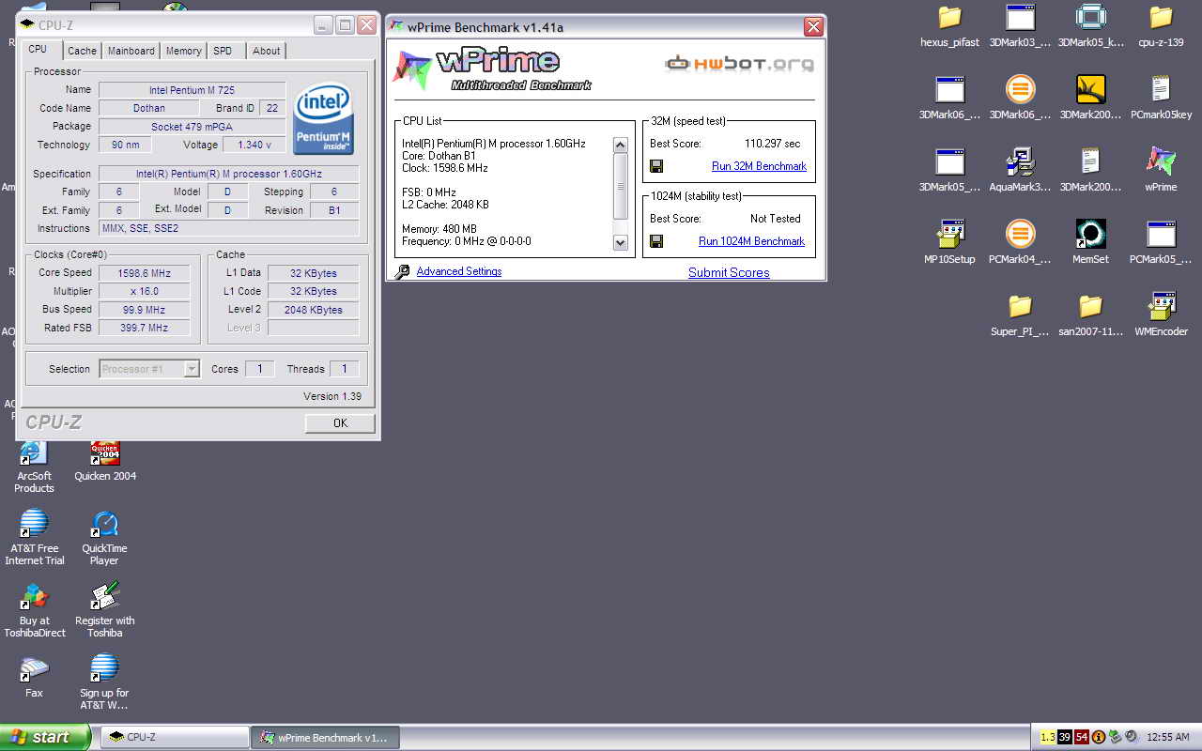The width and height of the screenshot is (1202, 751).
Task: Open AT&T Free Internet Trial shortcut
Action: click(34, 536)
